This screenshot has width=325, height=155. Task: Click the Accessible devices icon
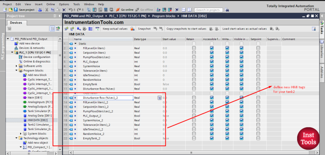coord(159,10)
